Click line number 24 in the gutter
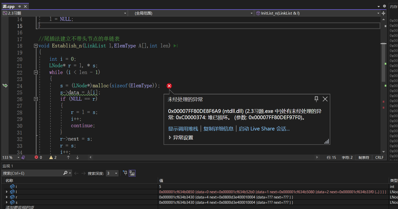 coord(20,86)
